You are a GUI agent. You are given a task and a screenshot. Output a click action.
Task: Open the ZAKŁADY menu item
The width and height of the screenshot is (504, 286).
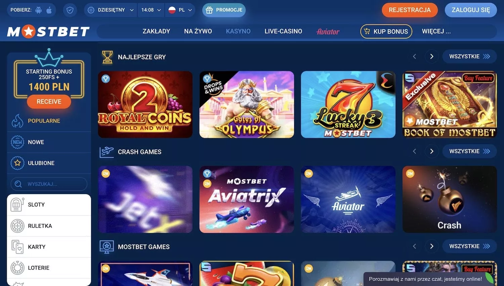click(x=156, y=31)
